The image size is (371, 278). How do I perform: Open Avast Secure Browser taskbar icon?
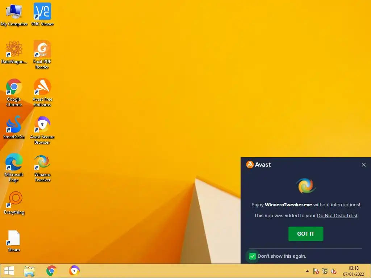[x=74, y=271]
